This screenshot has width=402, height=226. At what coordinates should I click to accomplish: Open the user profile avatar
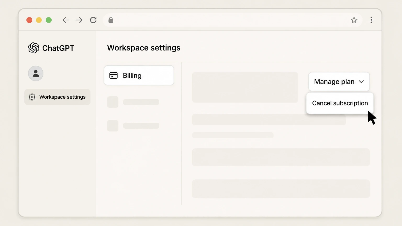pyautogui.click(x=36, y=74)
